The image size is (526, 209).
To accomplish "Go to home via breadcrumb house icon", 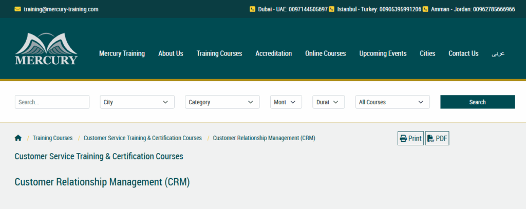I will pyautogui.click(x=18, y=138).
